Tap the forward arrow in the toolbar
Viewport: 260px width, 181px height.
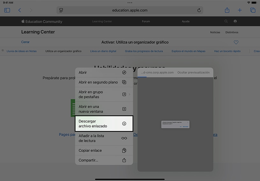(31, 10)
